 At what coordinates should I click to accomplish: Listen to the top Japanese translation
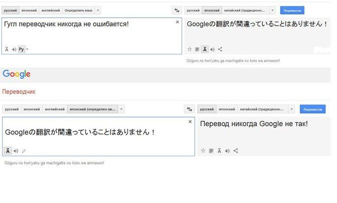[x=212, y=49]
